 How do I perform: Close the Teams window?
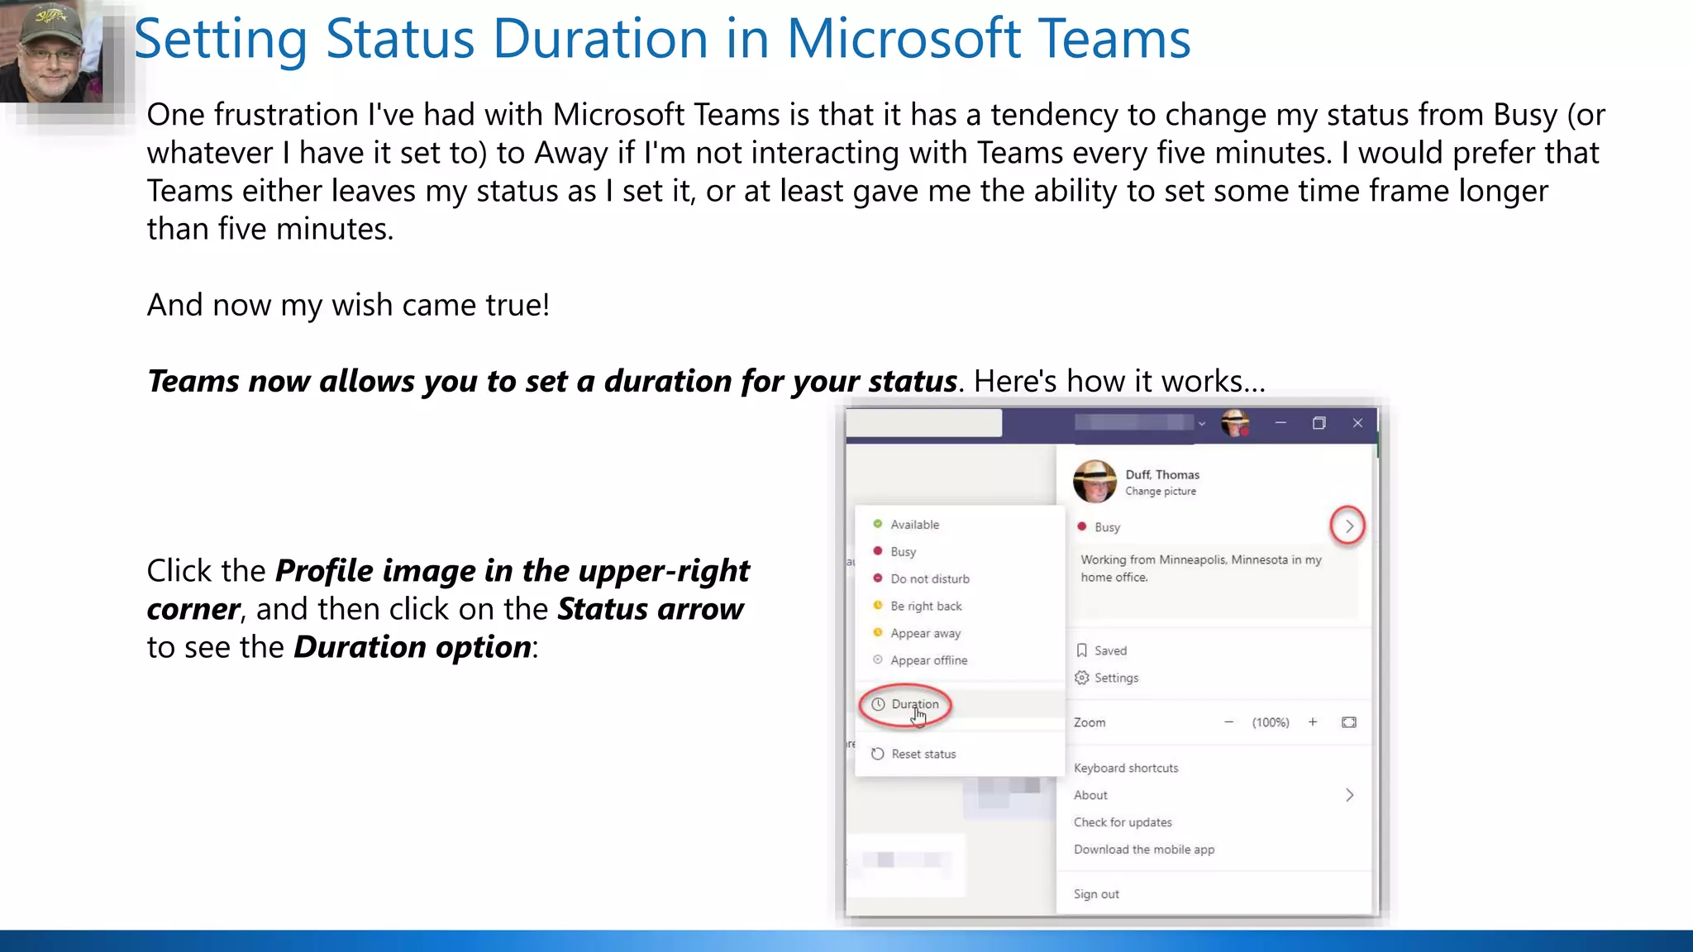(1357, 423)
